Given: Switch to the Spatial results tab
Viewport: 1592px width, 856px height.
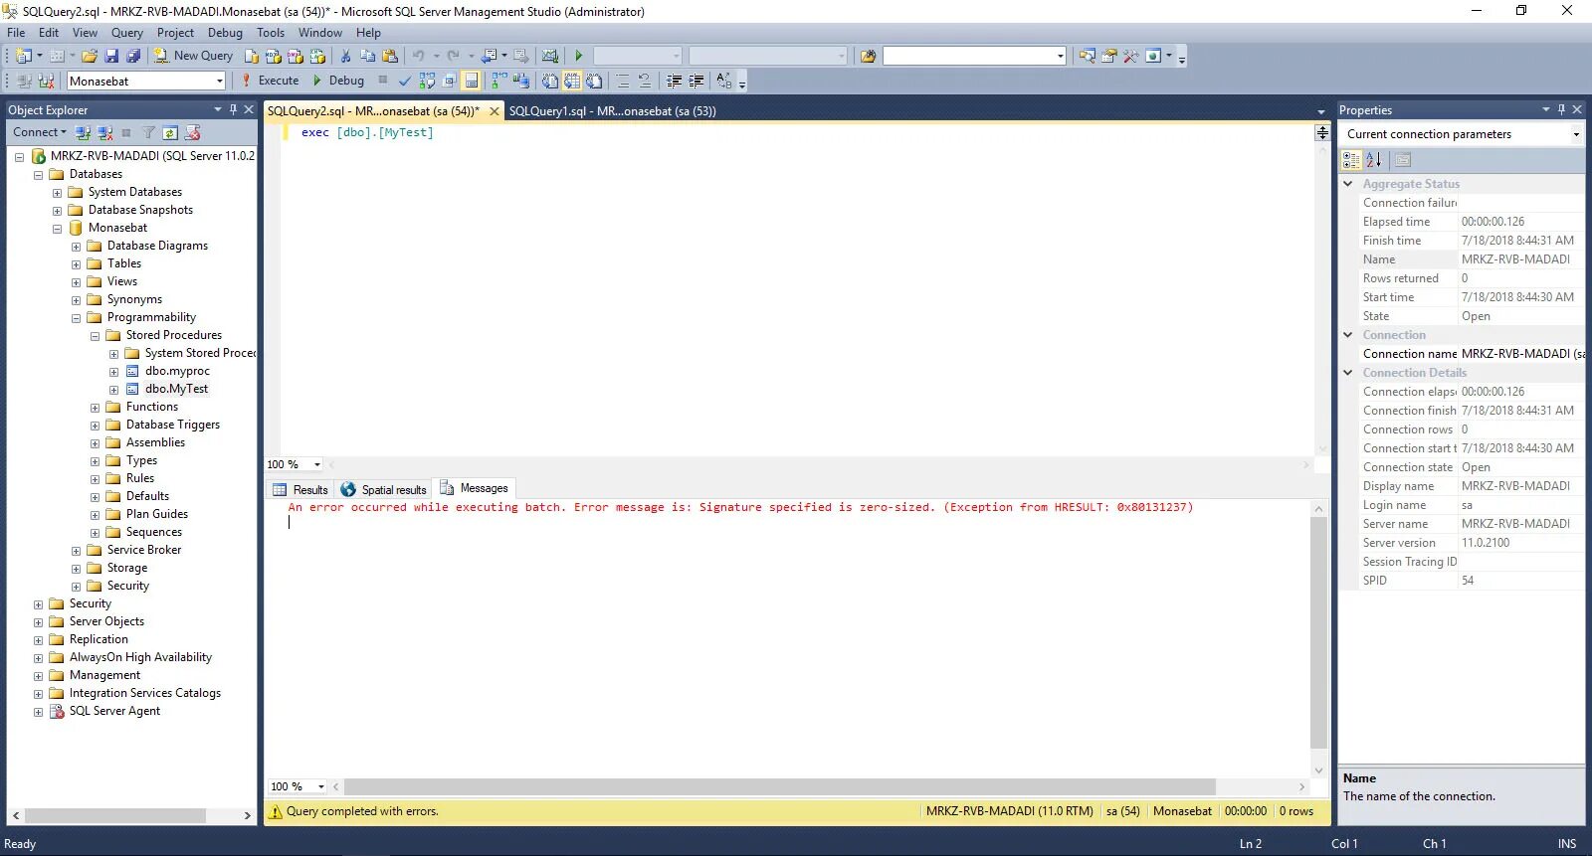Looking at the screenshot, I should [384, 489].
